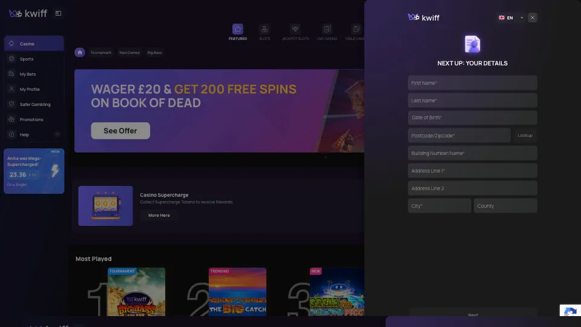Click the More Here button
This screenshot has width=581, height=327.
coord(159,215)
